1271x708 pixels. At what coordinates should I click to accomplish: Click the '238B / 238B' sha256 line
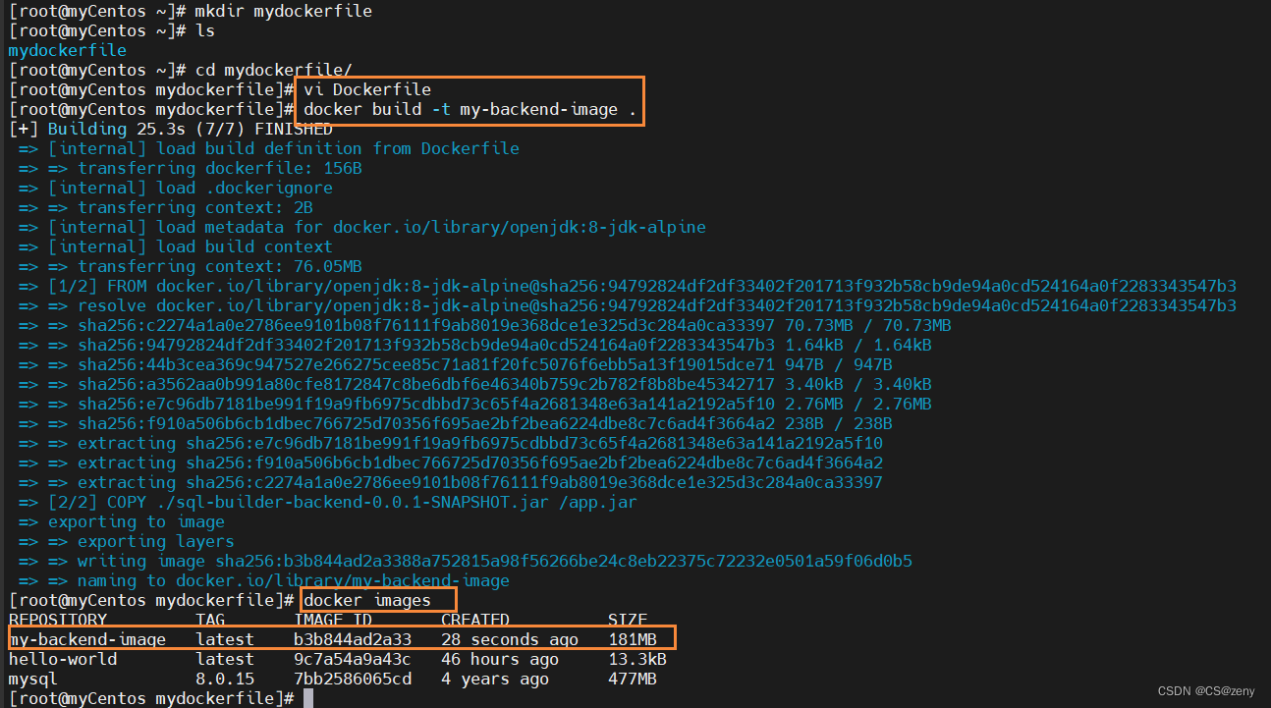(455, 423)
